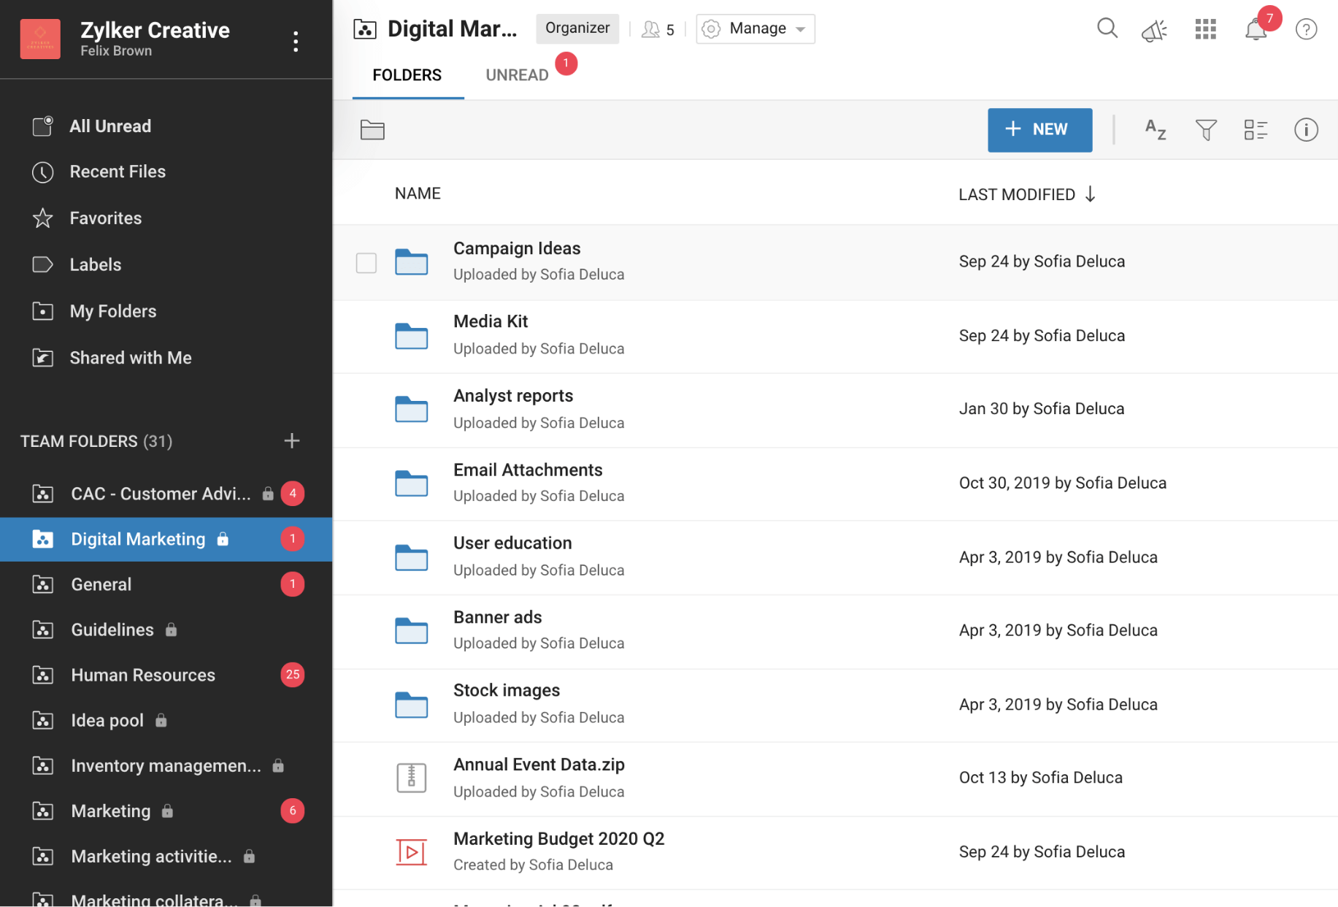Open Human Resources team folder
1338x907 pixels.
(x=143, y=675)
